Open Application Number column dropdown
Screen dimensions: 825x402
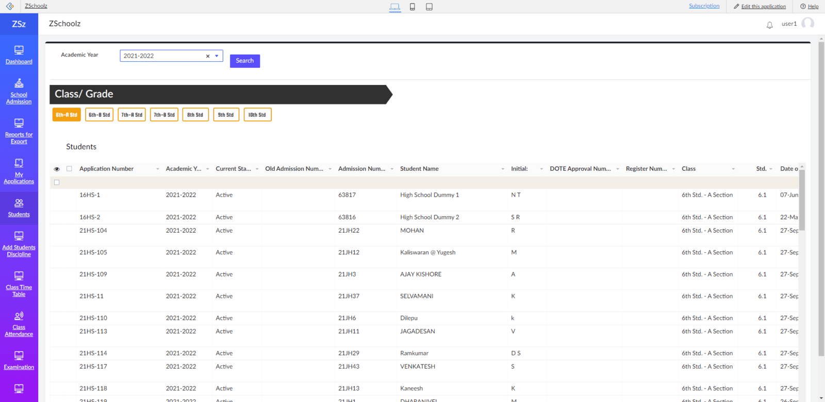(x=157, y=169)
